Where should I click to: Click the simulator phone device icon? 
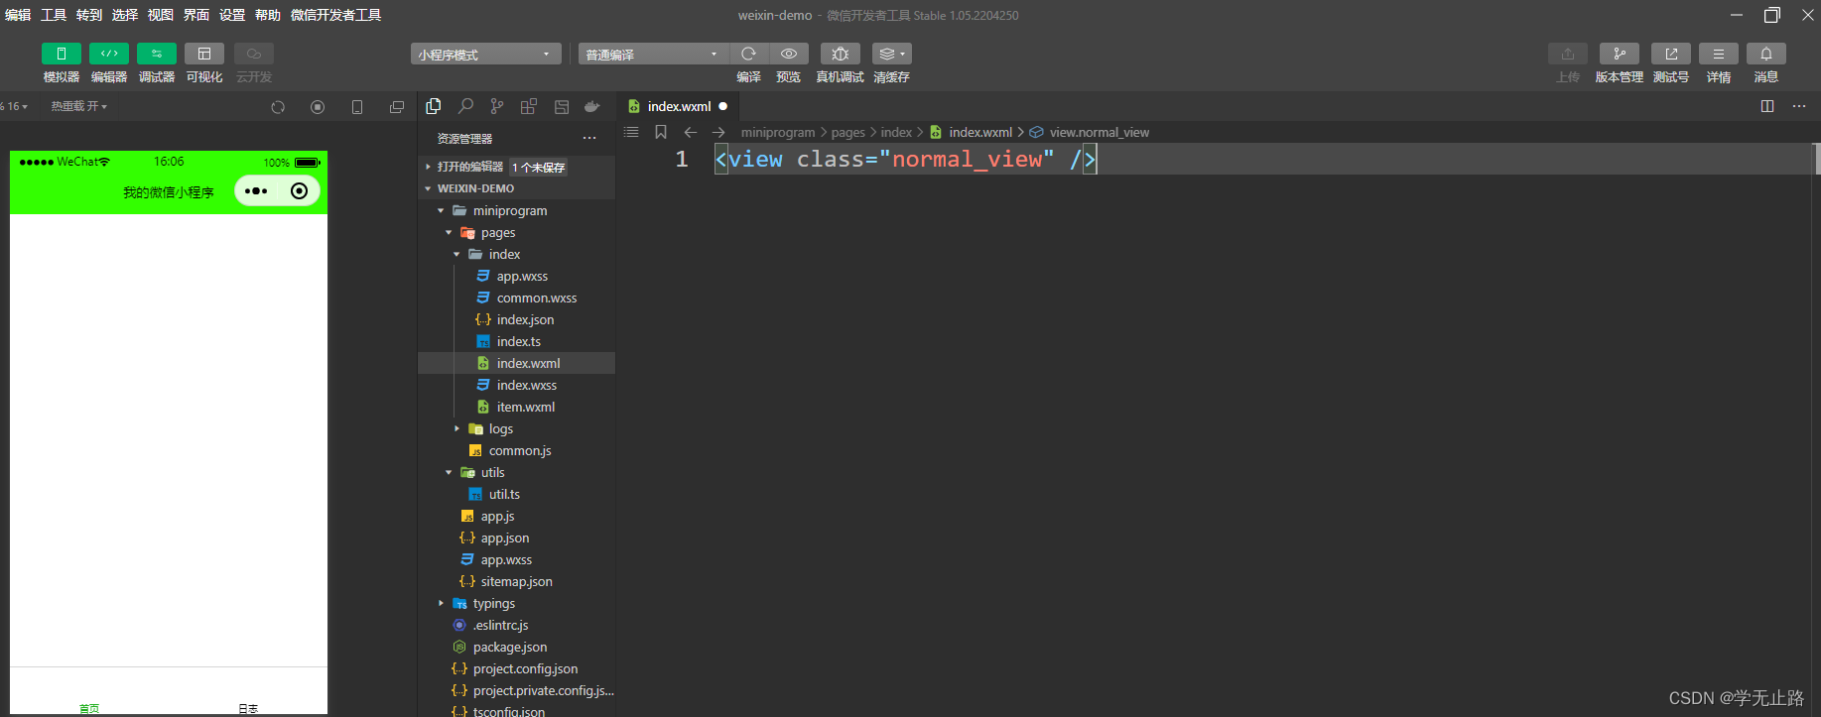357,107
